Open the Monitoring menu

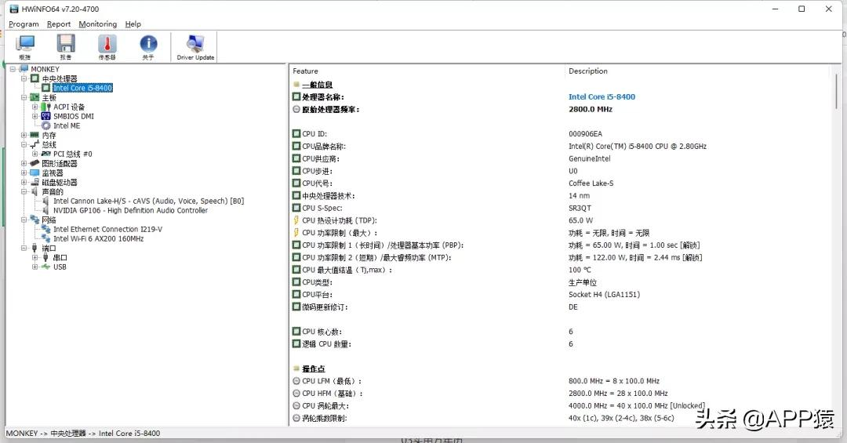pyautogui.click(x=98, y=24)
